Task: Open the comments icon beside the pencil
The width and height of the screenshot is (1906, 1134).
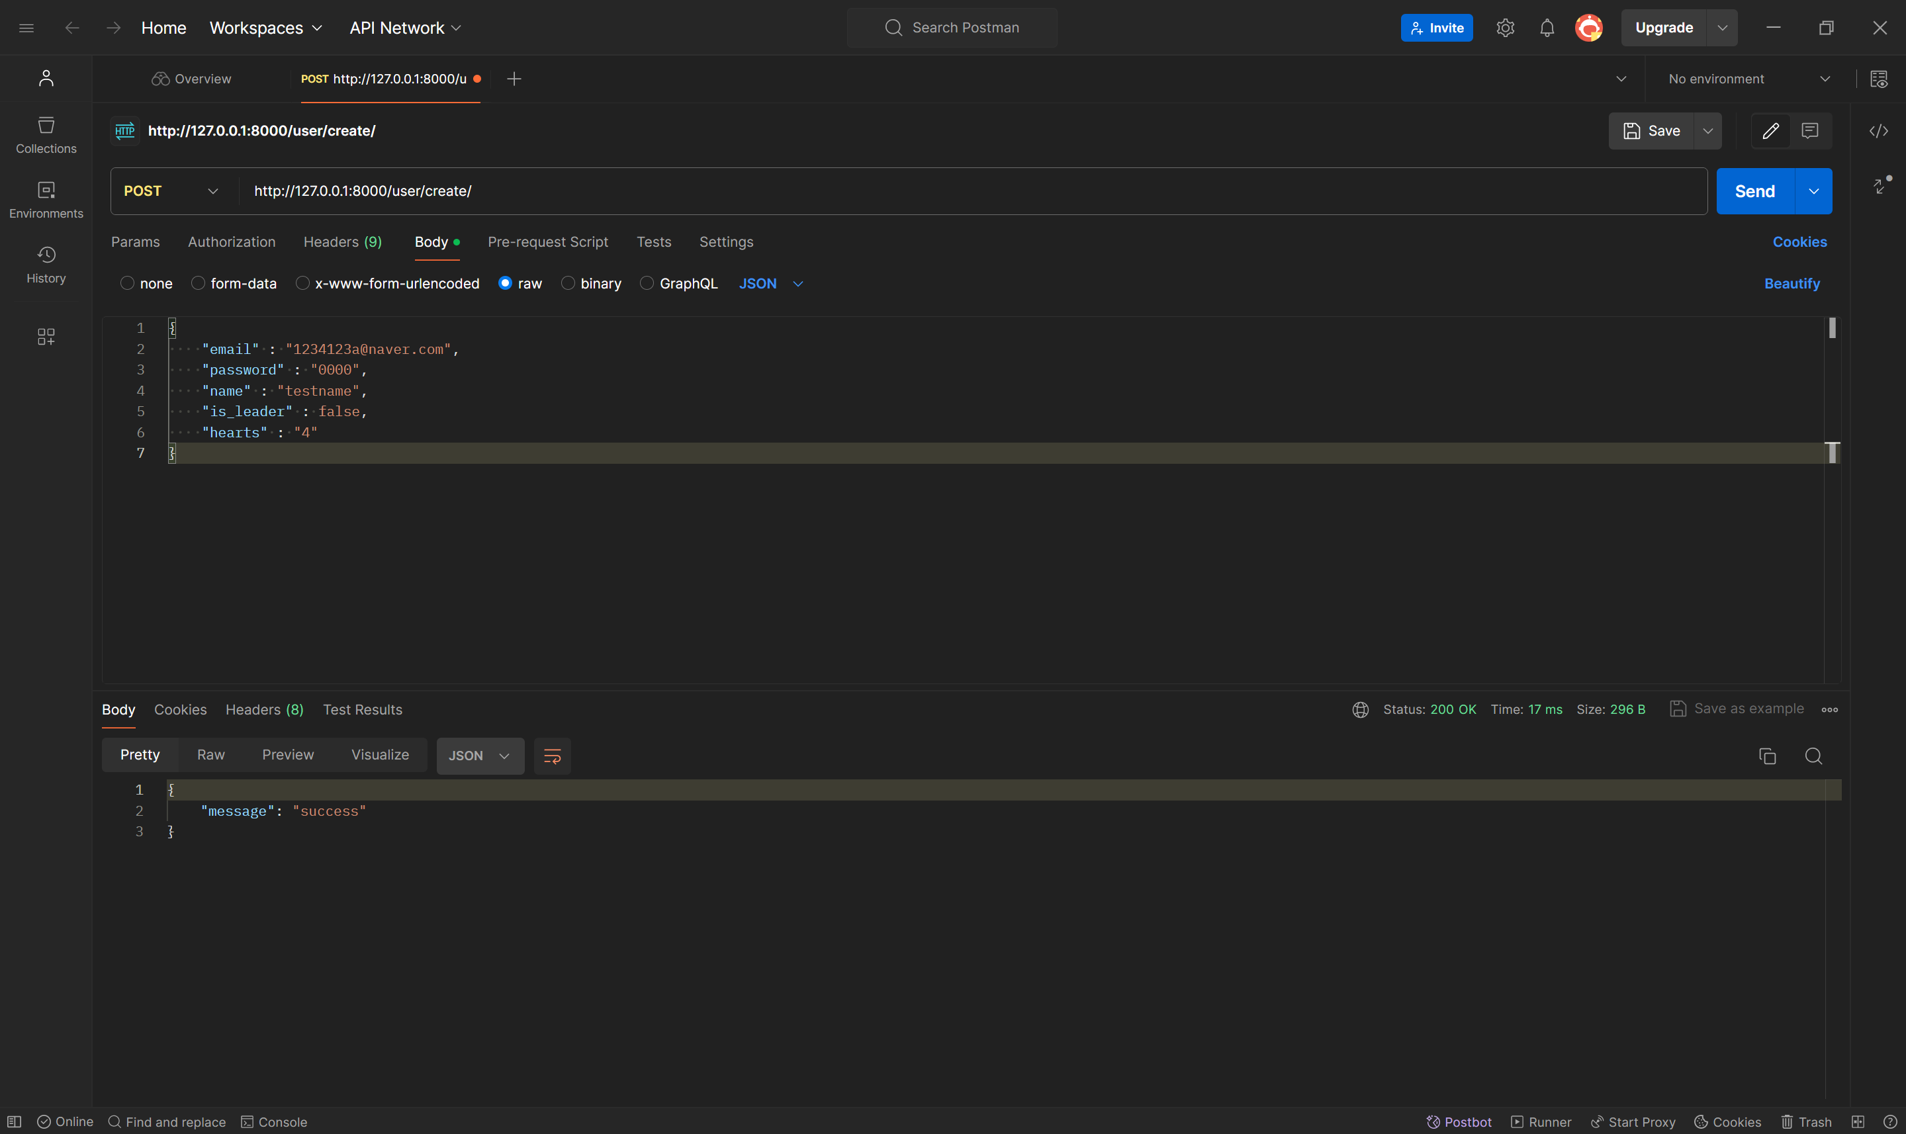Action: click(x=1809, y=131)
